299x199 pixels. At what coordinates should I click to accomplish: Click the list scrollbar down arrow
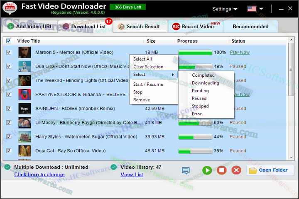point(291,158)
